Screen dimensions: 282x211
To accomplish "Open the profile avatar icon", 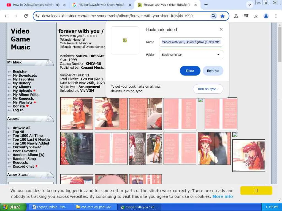I will [266, 16].
